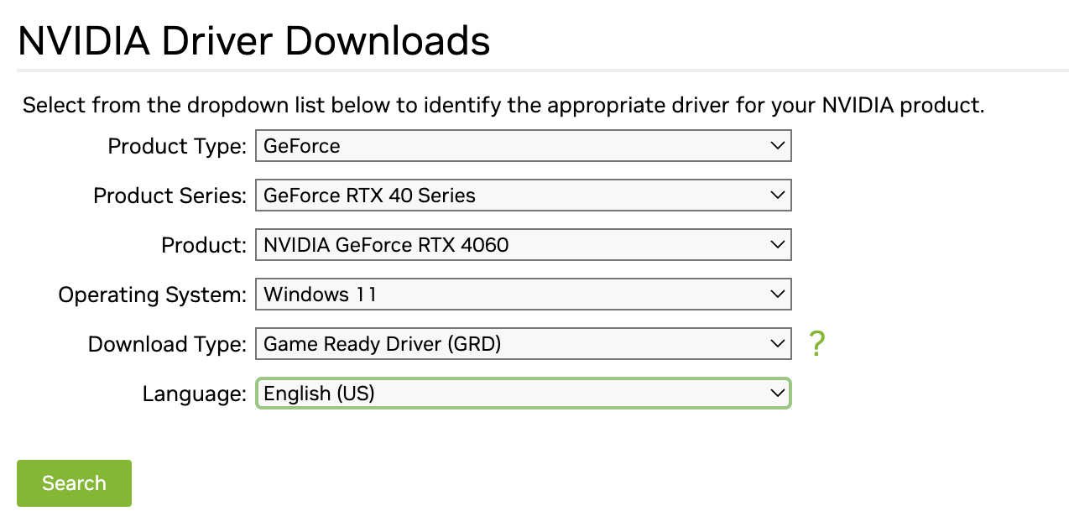Image resolution: width=1069 pixels, height=532 pixels.
Task: Click the chevron arrow on Download Type dropdown
Action: coord(776,344)
